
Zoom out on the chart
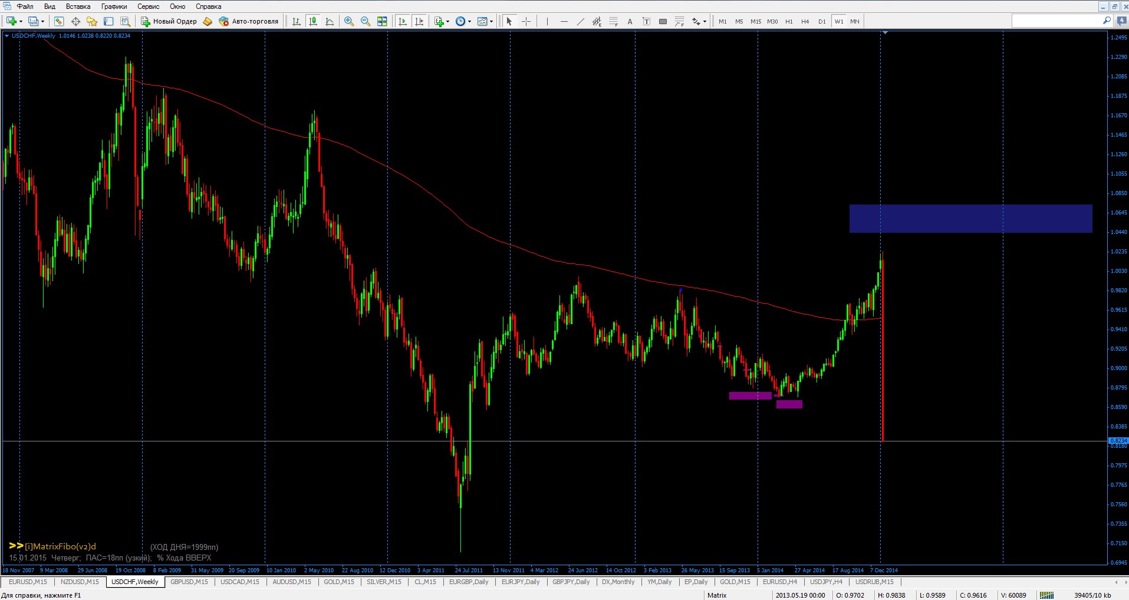366,21
